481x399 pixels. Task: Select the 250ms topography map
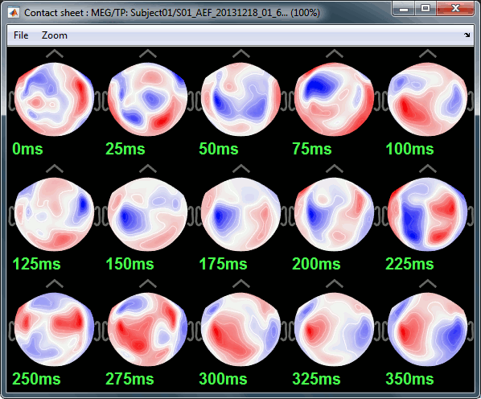[55, 329]
